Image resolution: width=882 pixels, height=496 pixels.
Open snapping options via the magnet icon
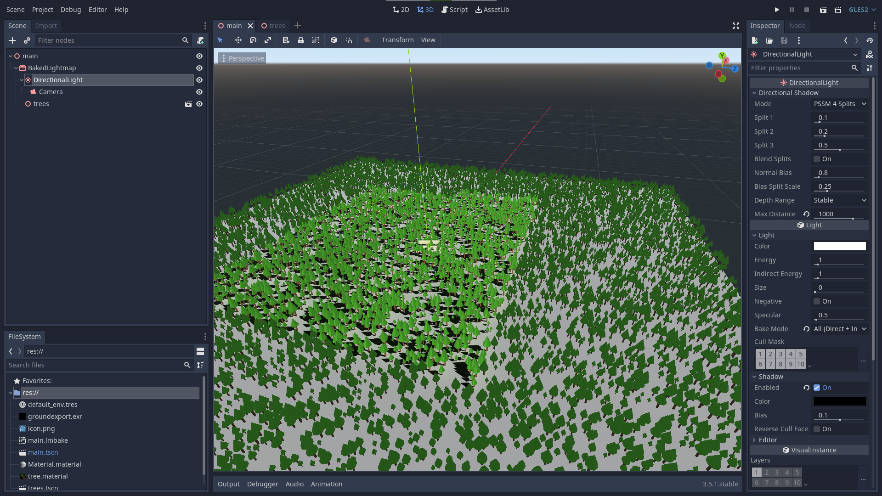349,40
